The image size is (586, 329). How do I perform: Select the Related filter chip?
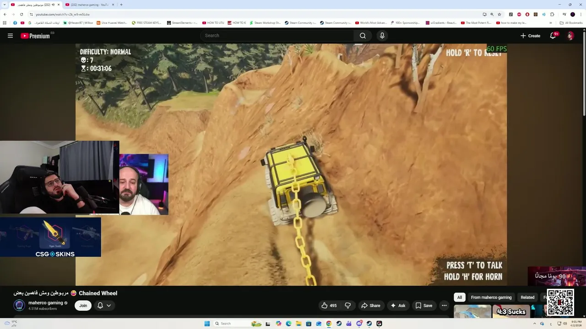(527, 297)
